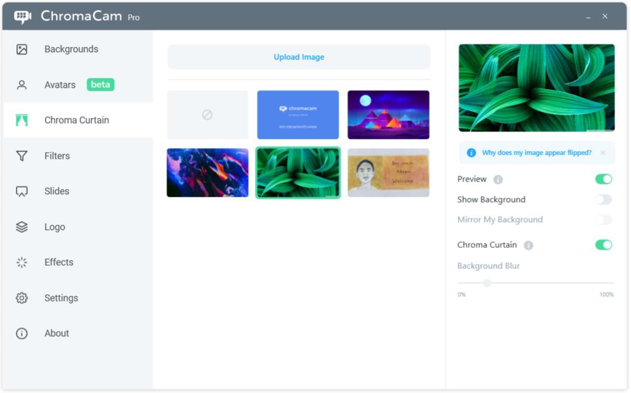
Task: Adjust the Background Blur slider
Action: [486, 283]
